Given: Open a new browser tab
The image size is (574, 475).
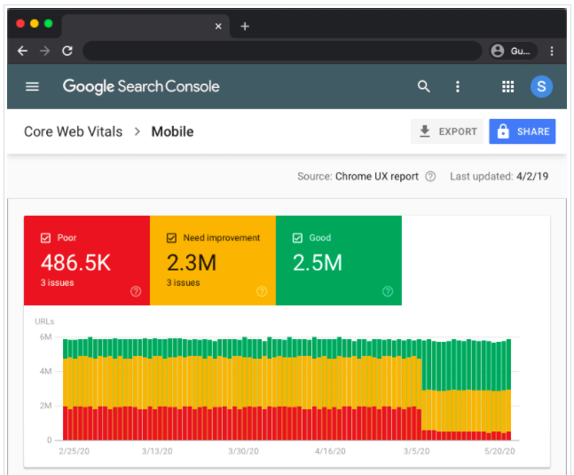Looking at the screenshot, I should 245,26.
